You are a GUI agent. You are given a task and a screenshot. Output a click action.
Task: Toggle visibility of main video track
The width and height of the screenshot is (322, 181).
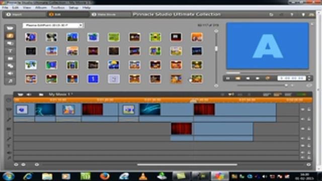pos(303,110)
